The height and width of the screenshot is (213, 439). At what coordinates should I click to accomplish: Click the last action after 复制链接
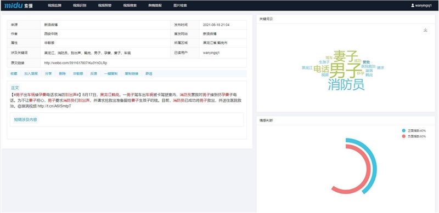(149, 74)
